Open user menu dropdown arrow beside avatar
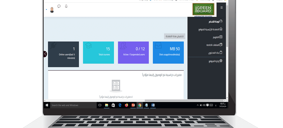The height and width of the screenshot is (128, 283). [x=46, y=9]
